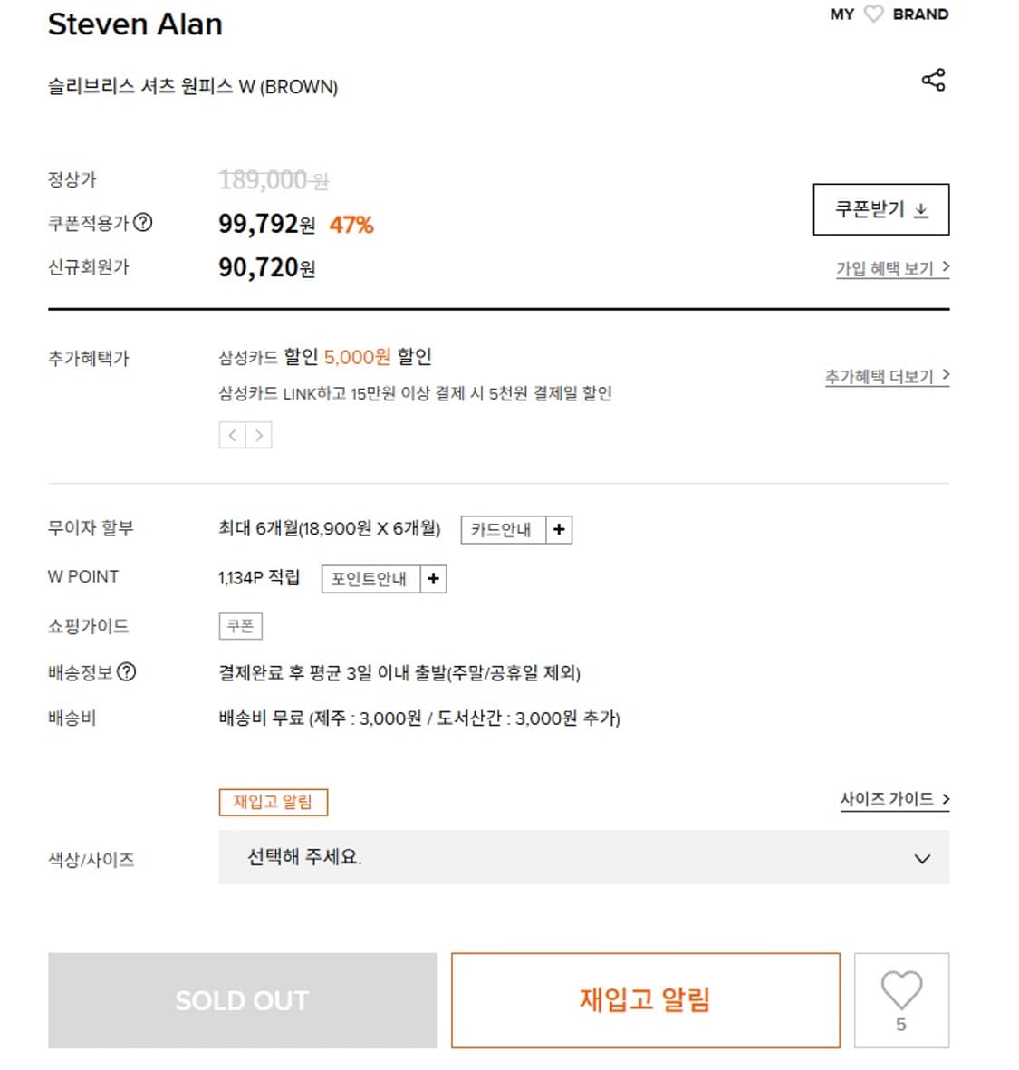Expand 카드안내 installment details
This screenshot has width=1019, height=1070.
[502, 530]
